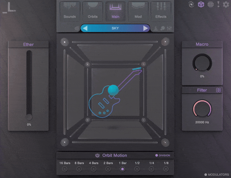Click the Filter cutoff knob
The image size is (231, 178).
(202, 108)
